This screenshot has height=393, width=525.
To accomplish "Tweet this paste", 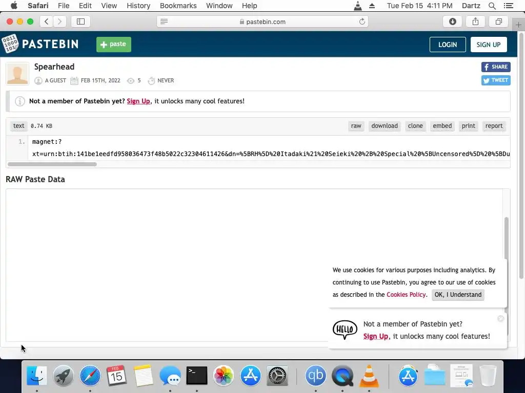I will [x=496, y=80].
